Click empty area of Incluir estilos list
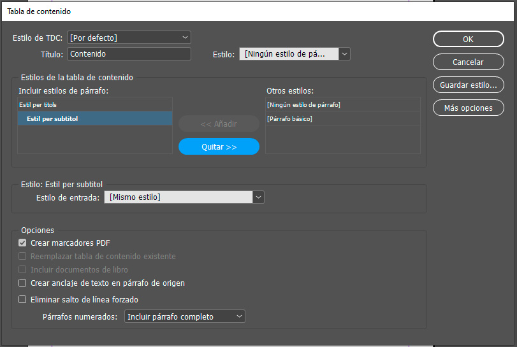This screenshot has width=517, height=347. coord(94,139)
